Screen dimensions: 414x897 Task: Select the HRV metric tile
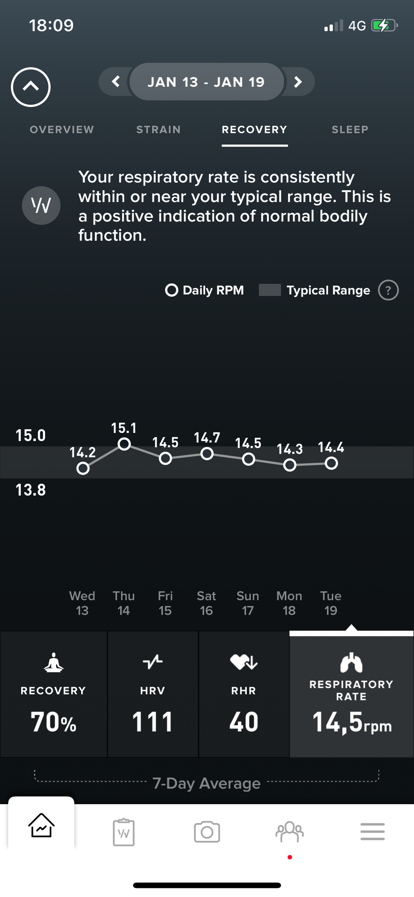[153, 694]
